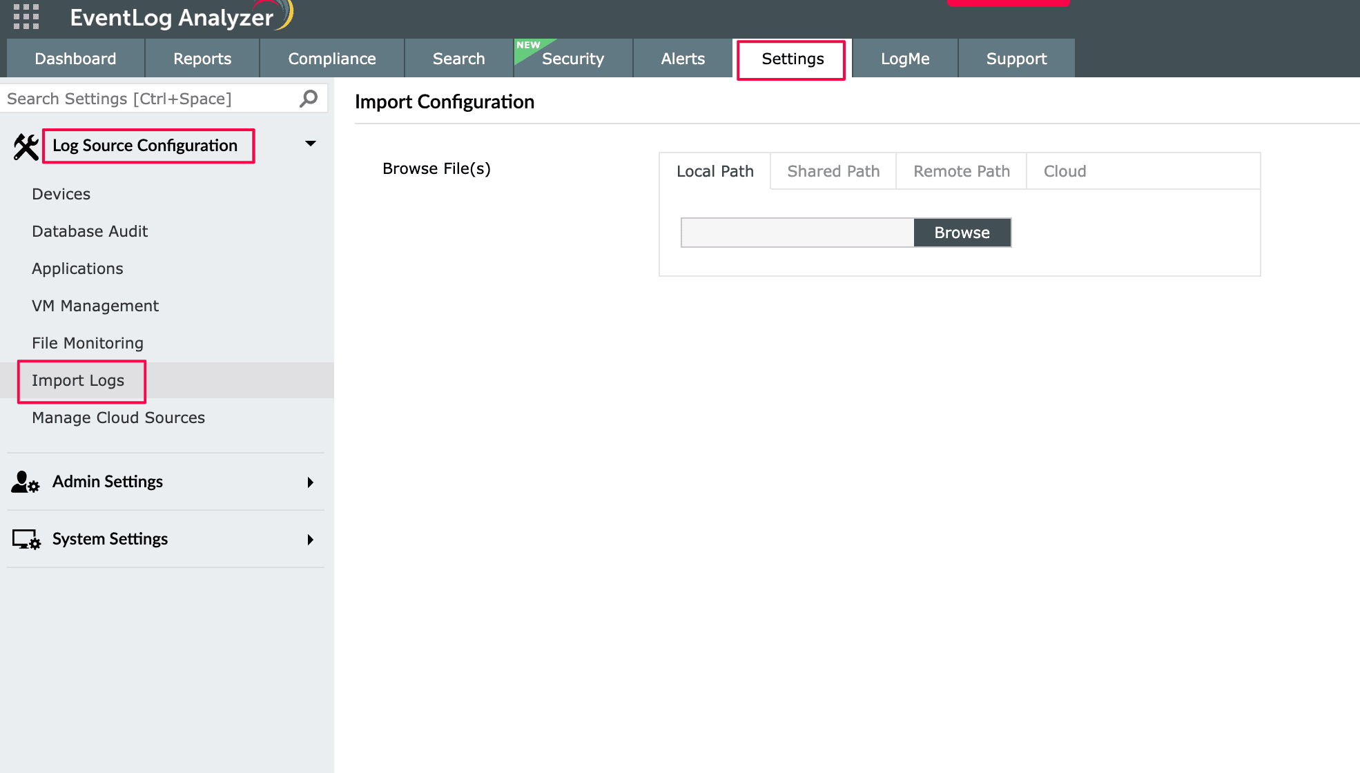Expand the System Settings arrow
Image resolution: width=1360 pixels, height=773 pixels.
[x=311, y=540]
